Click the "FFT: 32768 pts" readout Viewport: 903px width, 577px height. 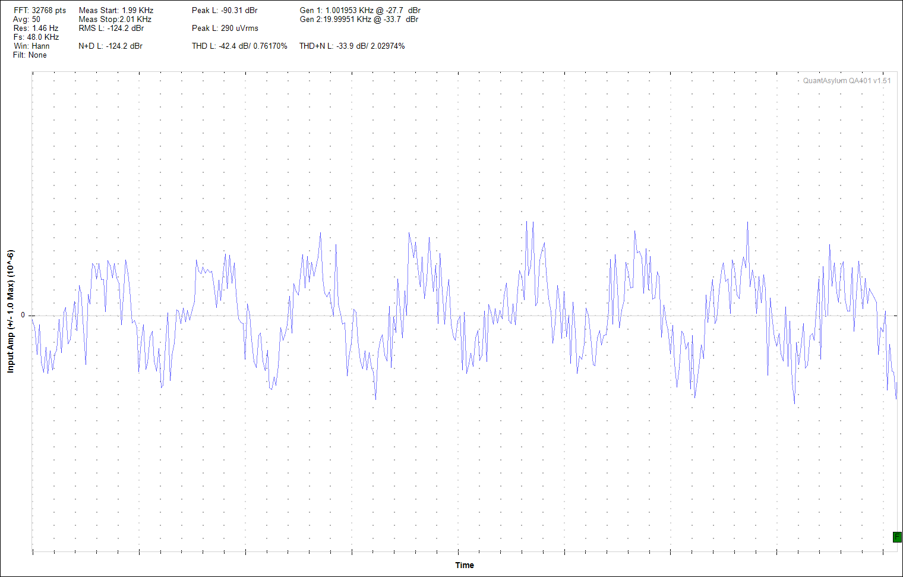(40, 10)
